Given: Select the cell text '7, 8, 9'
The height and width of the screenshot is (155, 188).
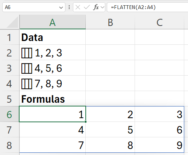Looking at the screenshot, I should pyautogui.click(x=49, y=84).
